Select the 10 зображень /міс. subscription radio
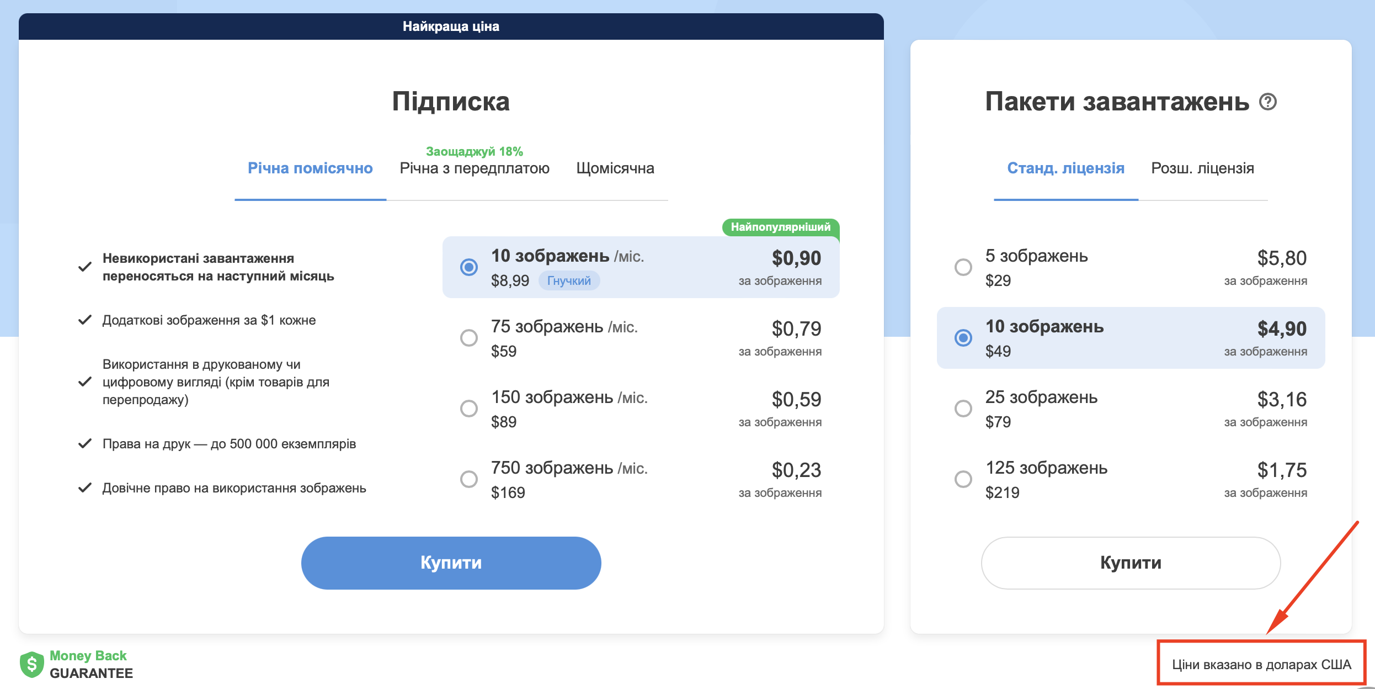Viewport: 1375px width, 689px height. 469,267
